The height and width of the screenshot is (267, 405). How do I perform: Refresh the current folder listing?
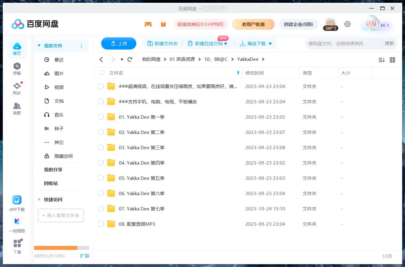coord(130,59)
